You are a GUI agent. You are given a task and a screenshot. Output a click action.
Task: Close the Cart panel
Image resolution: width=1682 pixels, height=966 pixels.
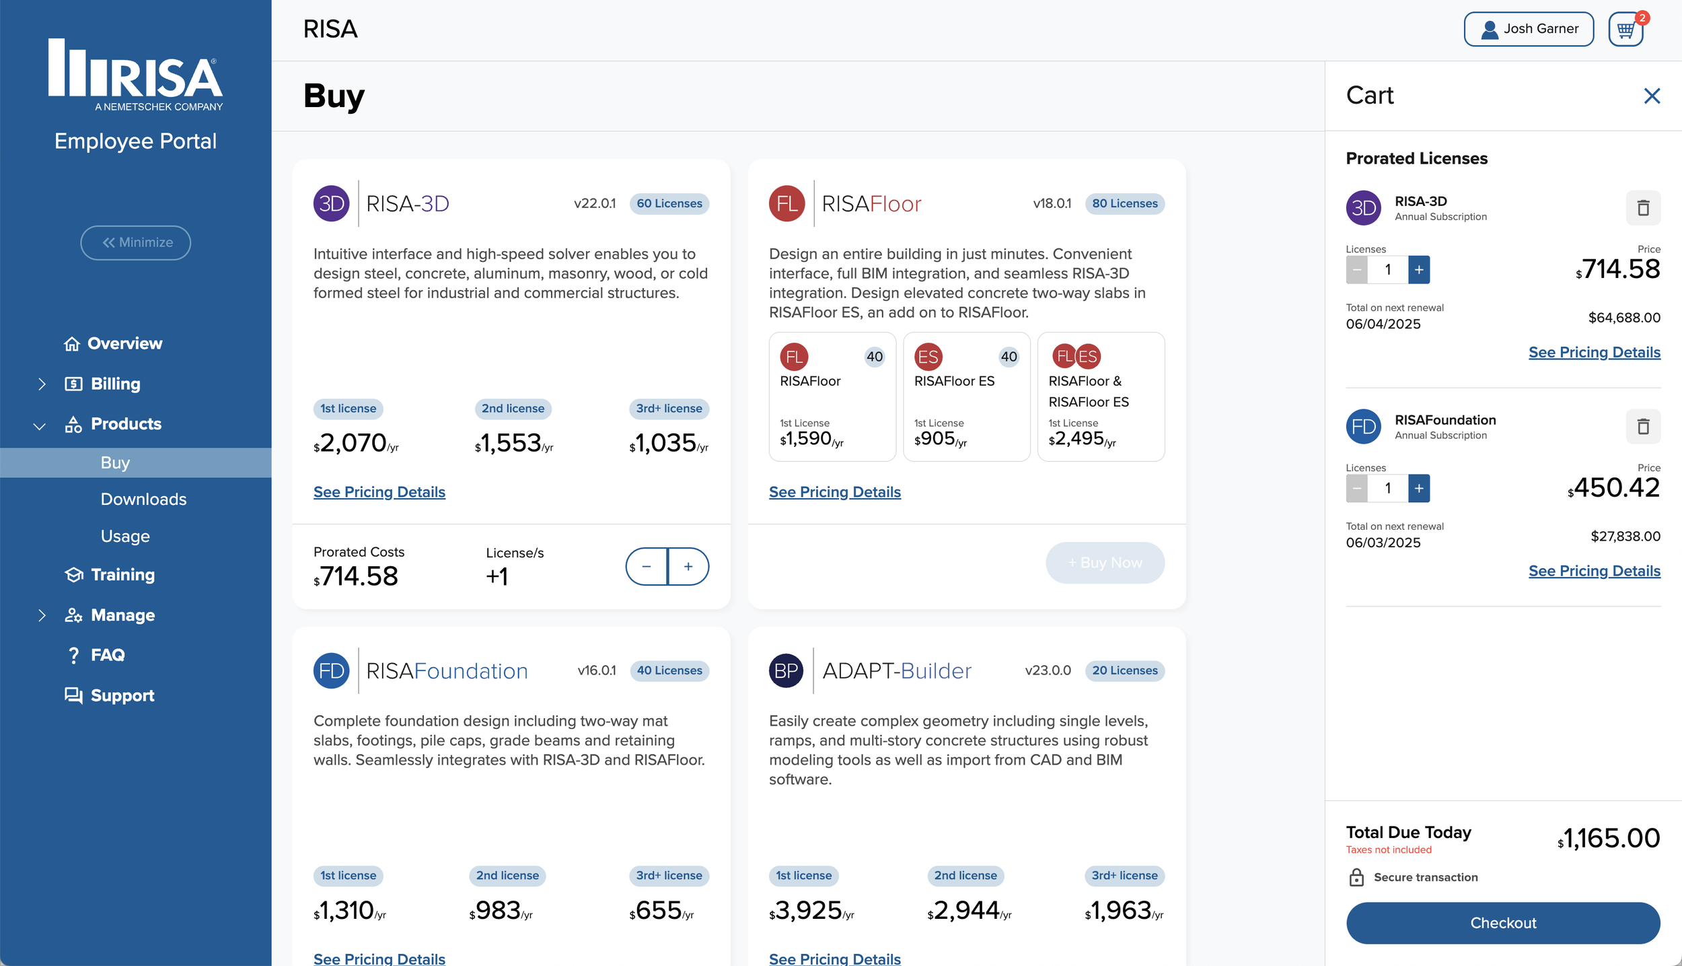[1652, 96]
